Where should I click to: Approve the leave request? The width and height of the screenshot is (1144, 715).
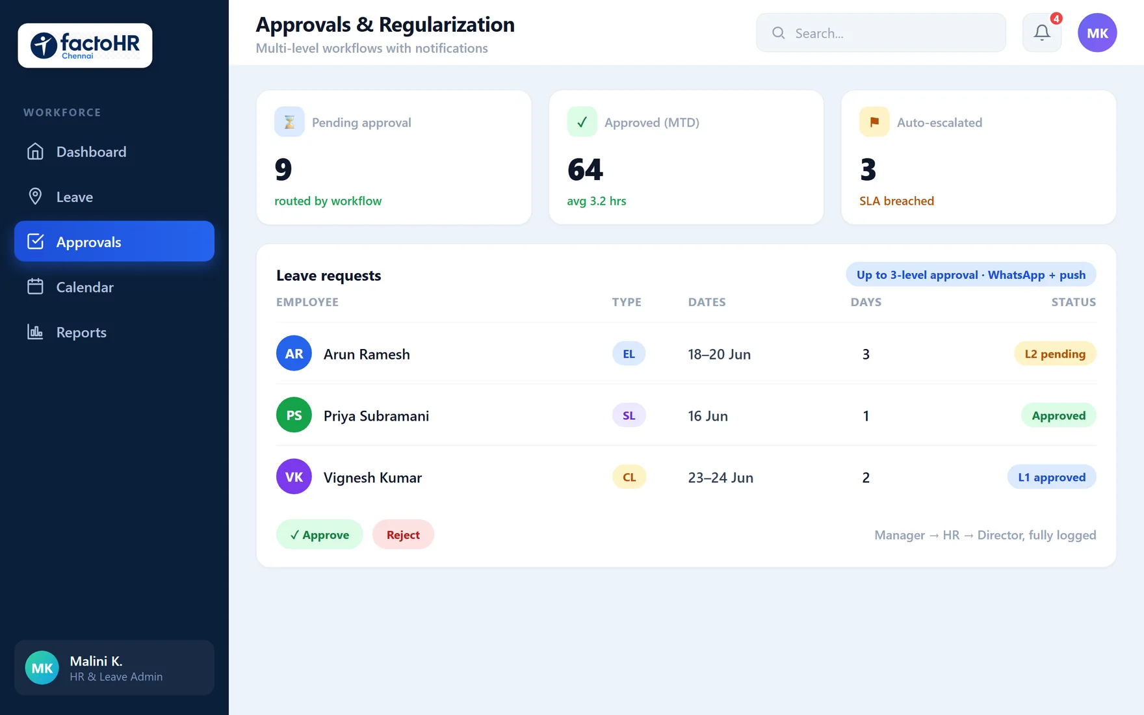point(319,534)
